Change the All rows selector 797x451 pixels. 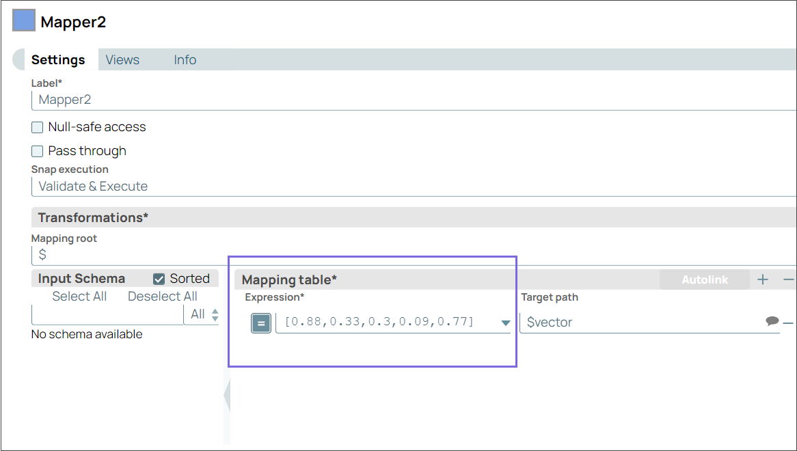(202, 314)
